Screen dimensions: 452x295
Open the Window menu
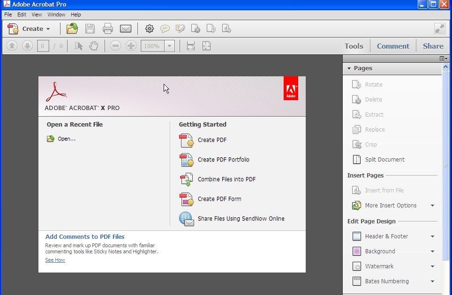pos(56,15)
